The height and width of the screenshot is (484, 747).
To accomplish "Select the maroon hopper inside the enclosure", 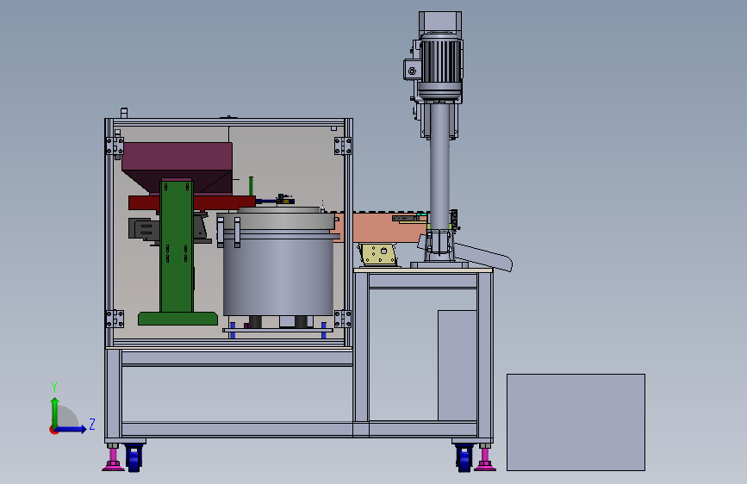I will click(177, 167).
